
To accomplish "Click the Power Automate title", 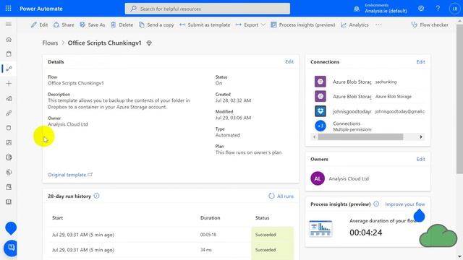I will tap(41, 9).
